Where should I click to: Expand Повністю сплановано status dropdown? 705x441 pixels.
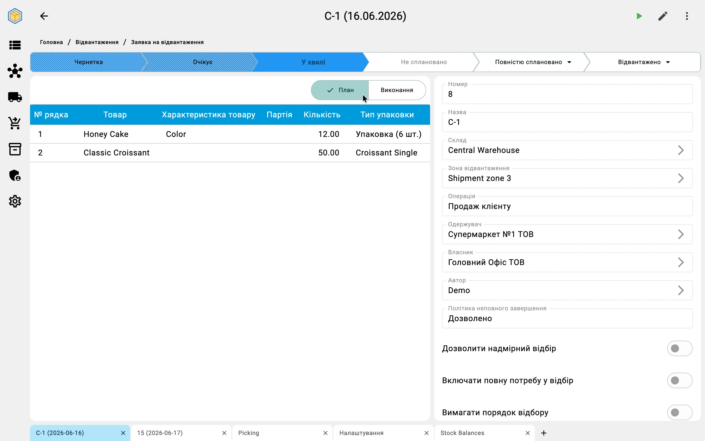(569, 62)
